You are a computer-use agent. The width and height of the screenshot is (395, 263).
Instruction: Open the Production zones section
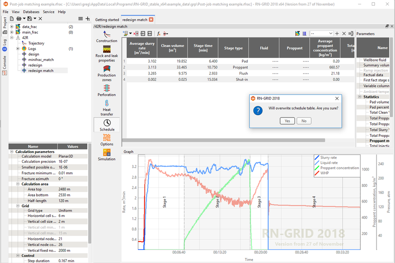coord(107,72)
